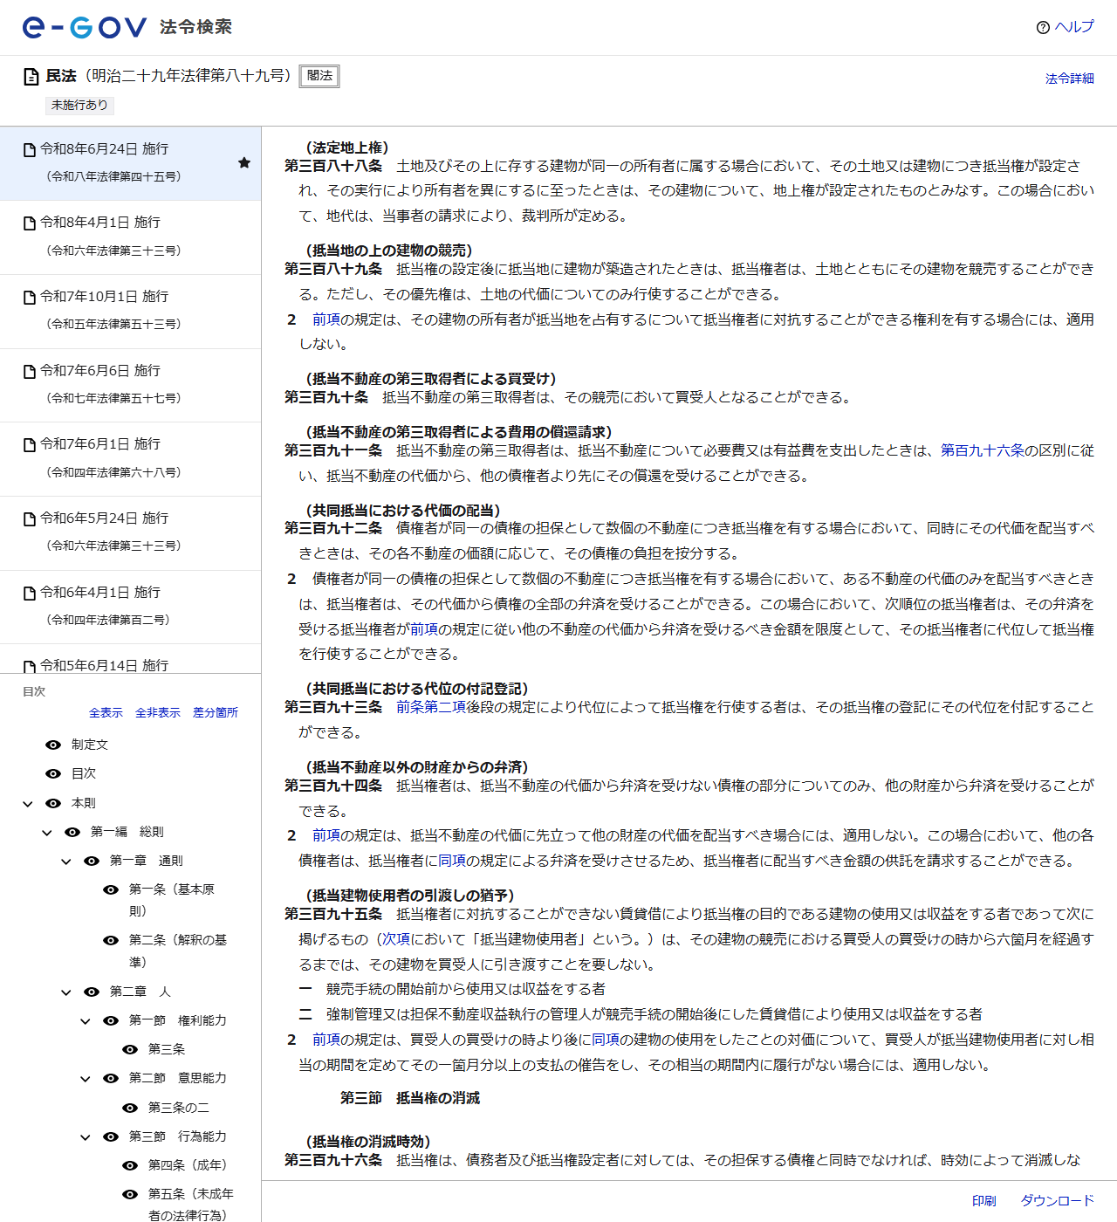Open the 第百九十六条 reference link
Image resolution: width=1117 pixels, height=1222 pixels.
tap(983, 450)
